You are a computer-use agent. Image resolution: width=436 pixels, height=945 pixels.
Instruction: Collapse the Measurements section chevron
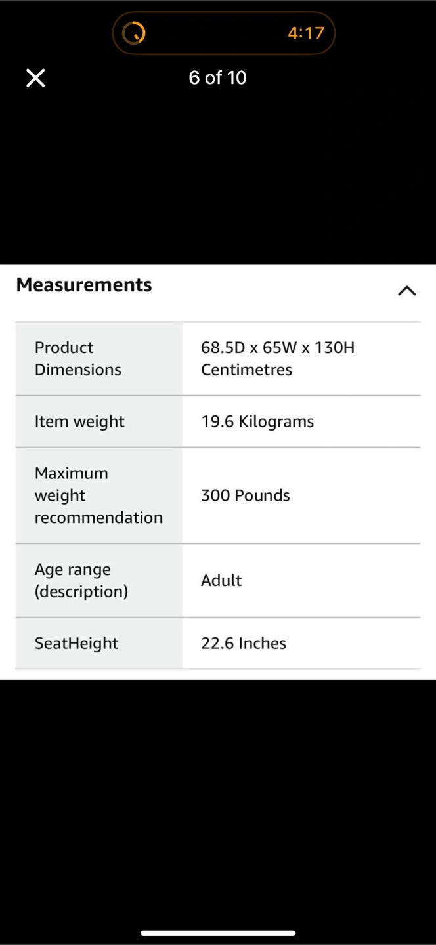pos(406,290)
